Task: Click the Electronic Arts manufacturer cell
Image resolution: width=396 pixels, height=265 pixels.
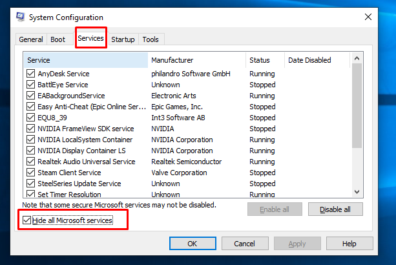Action: [174, 96]
